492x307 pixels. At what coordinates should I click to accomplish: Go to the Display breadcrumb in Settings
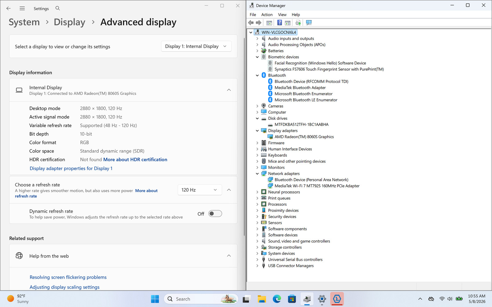(69, 22)
